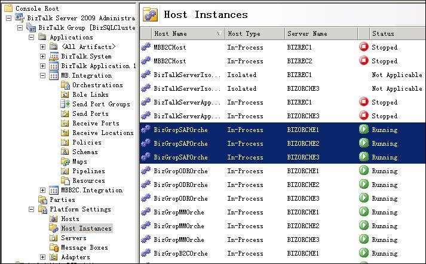Collapse the BizTalk Server 2009 Administration node
This screenshot has width=426, height=264.
click(9, 18)
